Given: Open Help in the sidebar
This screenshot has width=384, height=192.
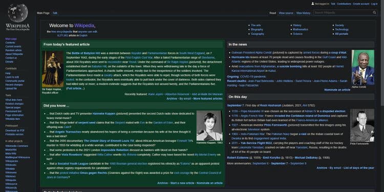Looking at the screenshot, I should pos(8,73).
